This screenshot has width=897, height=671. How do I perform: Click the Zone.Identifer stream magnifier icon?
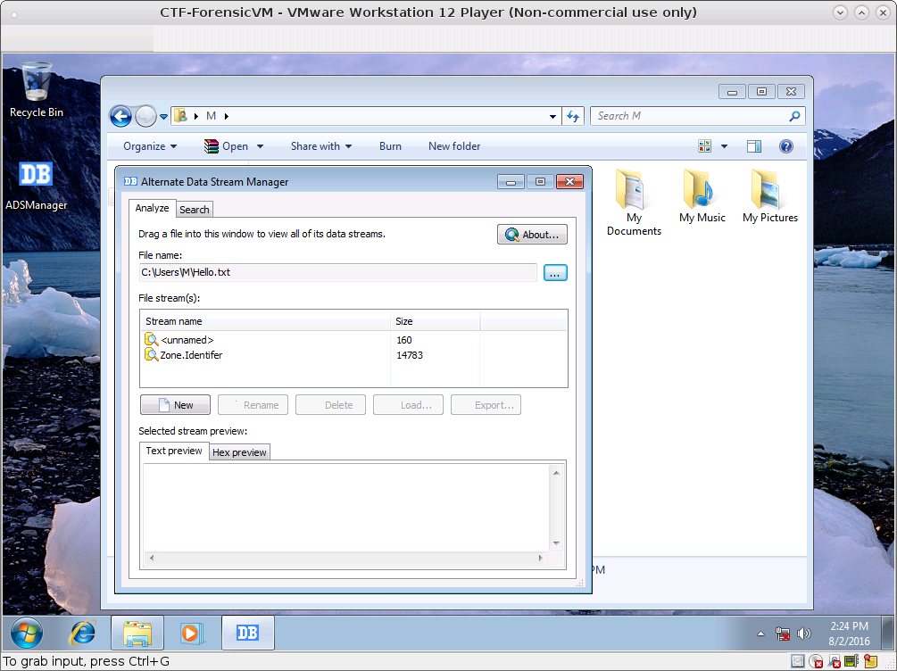[151, 355]
